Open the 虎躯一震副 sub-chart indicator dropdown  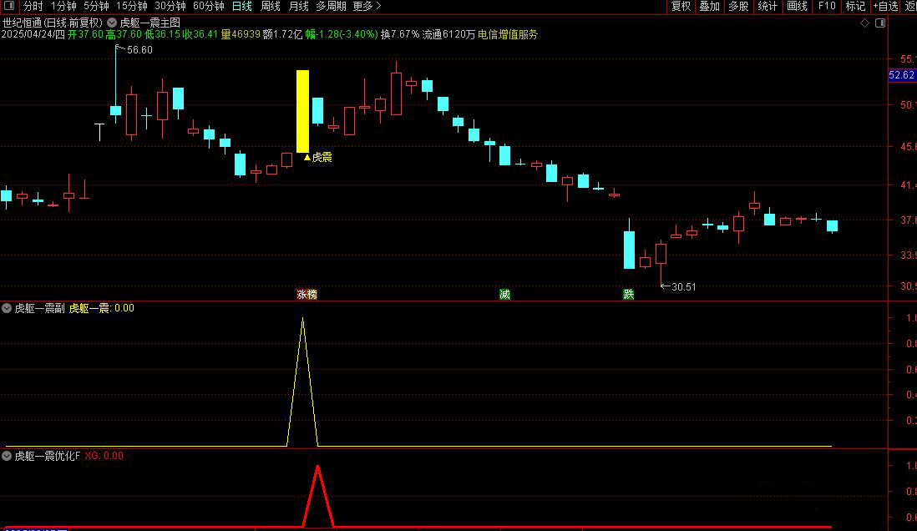pos(7,308)
